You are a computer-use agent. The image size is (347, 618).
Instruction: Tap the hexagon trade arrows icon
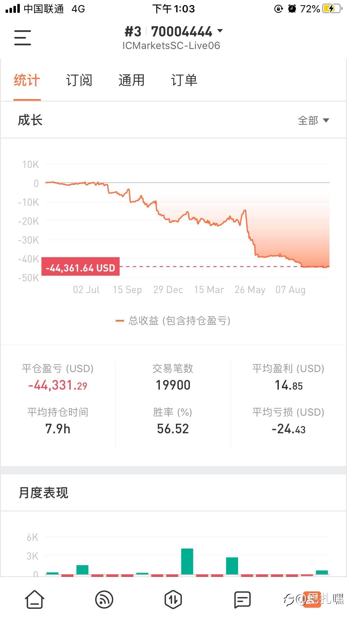(173, 600)
